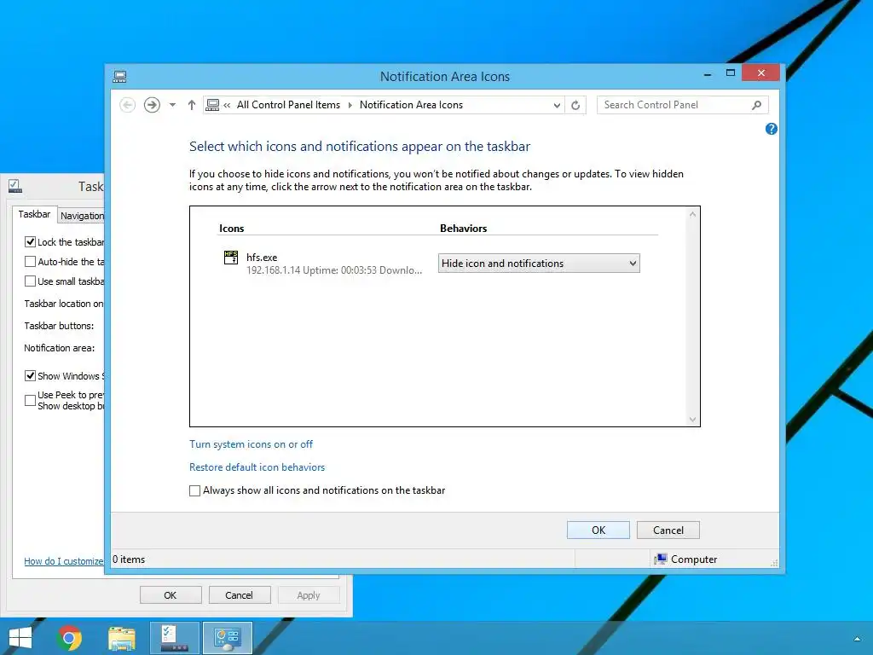Open the recent locations dropdown arrow
The height and width of the screenshot is (655, 873).
[172, 105]
